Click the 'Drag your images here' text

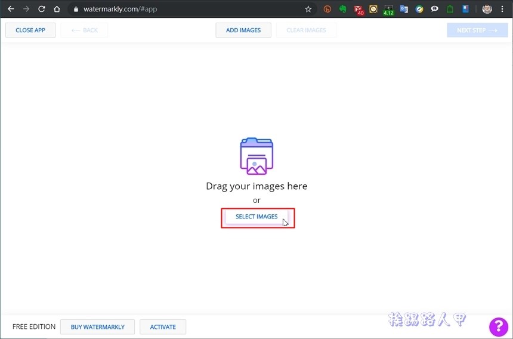[257, 186]
